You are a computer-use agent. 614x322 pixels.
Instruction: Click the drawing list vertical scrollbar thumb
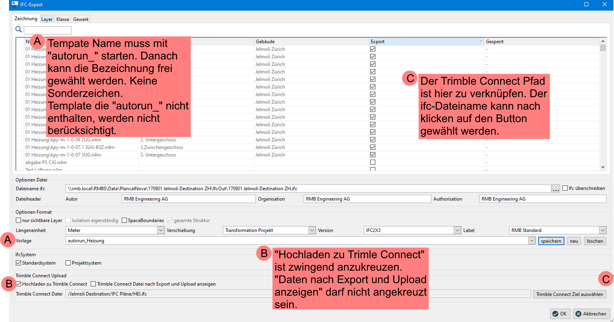pos(603,48)
